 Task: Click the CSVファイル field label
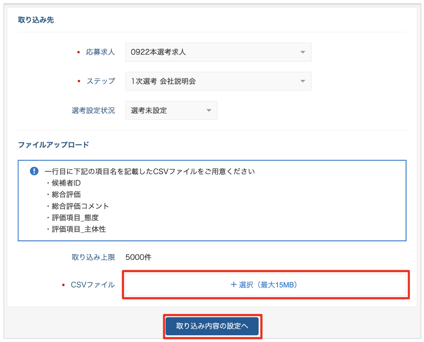93,285
